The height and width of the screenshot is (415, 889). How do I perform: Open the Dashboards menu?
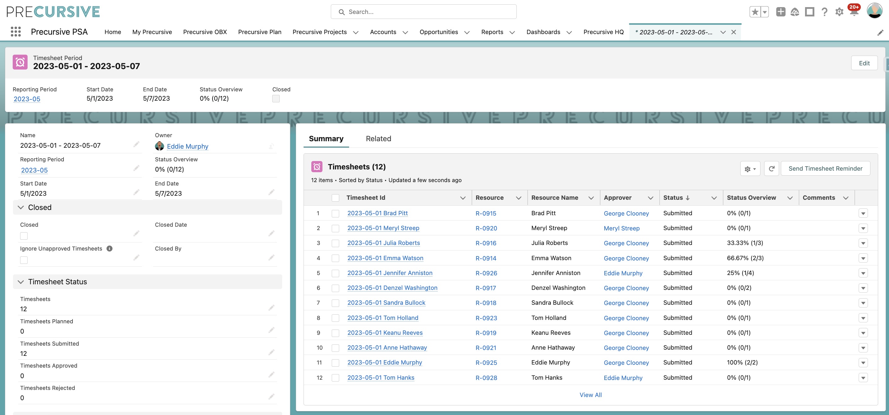coord(543,32)
